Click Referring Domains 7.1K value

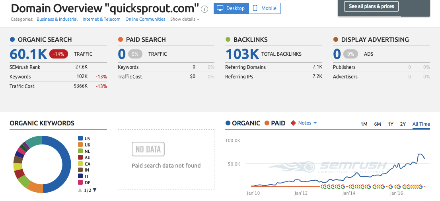click(x=317, y=67)
